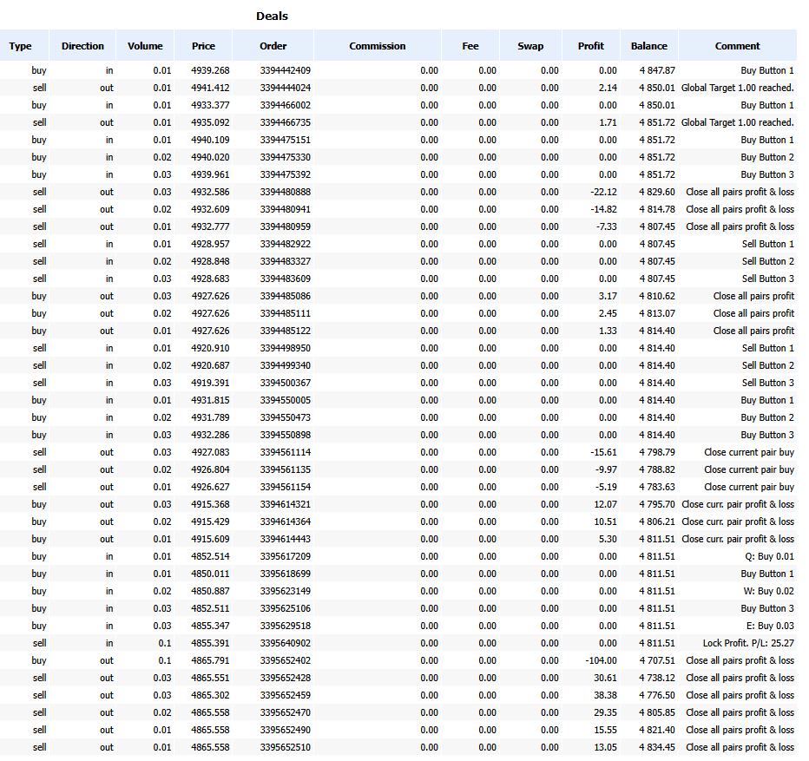
Task: Click the price cell 4852.514
Action: 210,556
